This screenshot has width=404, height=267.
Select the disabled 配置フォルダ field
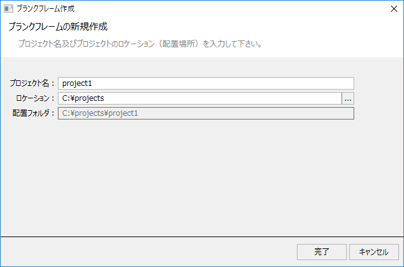coord(205,113)
